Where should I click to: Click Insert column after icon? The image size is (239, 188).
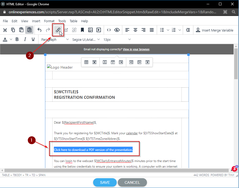(139, 62)
